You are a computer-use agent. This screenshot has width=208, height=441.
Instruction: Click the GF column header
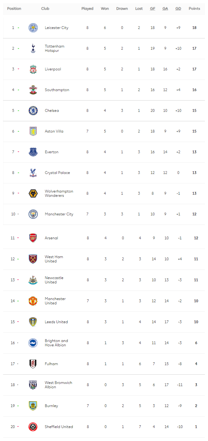tap(153, 9)
